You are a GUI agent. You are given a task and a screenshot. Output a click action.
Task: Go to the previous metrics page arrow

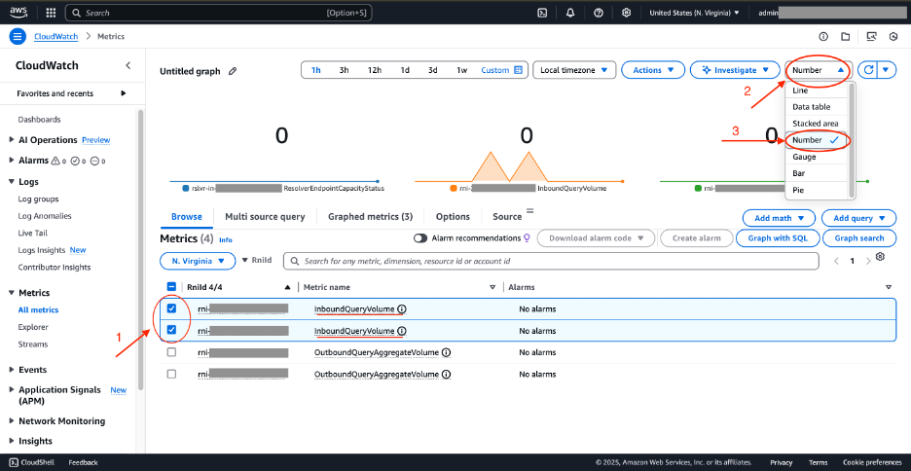coord(837,262)
